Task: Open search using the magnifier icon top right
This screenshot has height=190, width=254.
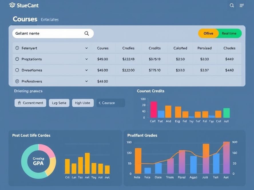Action: coord(232,5)
